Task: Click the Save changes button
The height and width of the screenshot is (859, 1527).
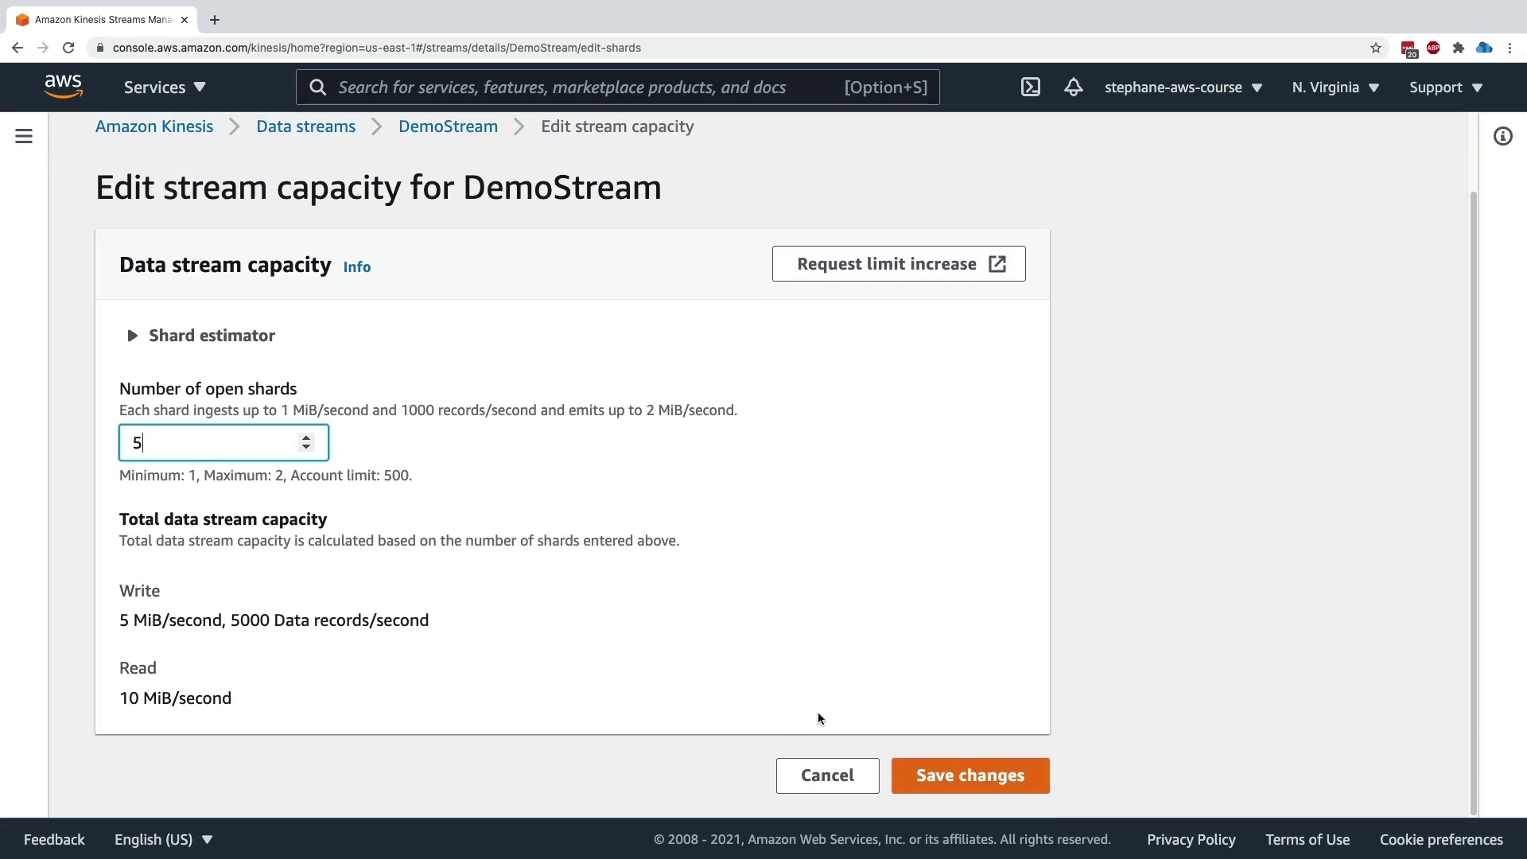Action: 969,775
